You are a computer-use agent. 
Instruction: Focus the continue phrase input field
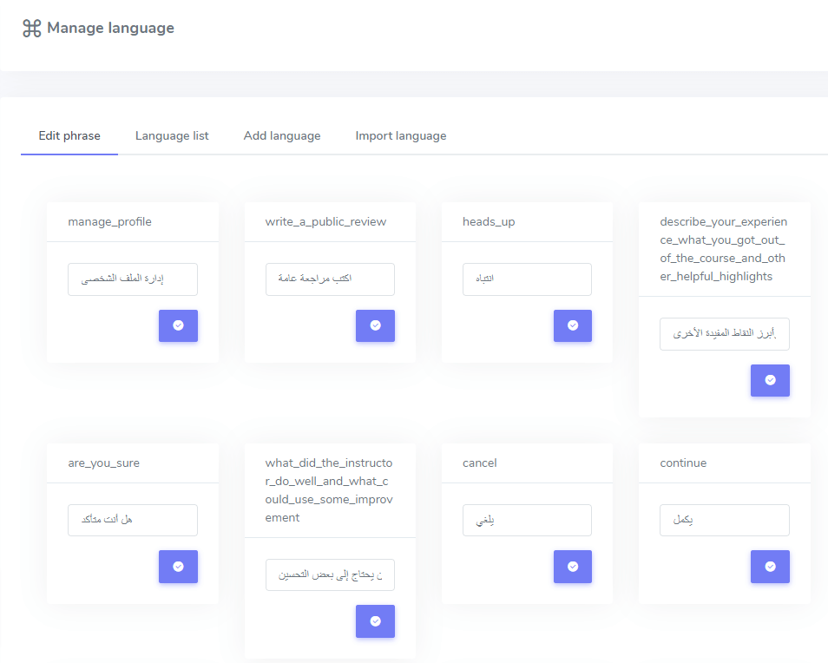tap(725, 520)
